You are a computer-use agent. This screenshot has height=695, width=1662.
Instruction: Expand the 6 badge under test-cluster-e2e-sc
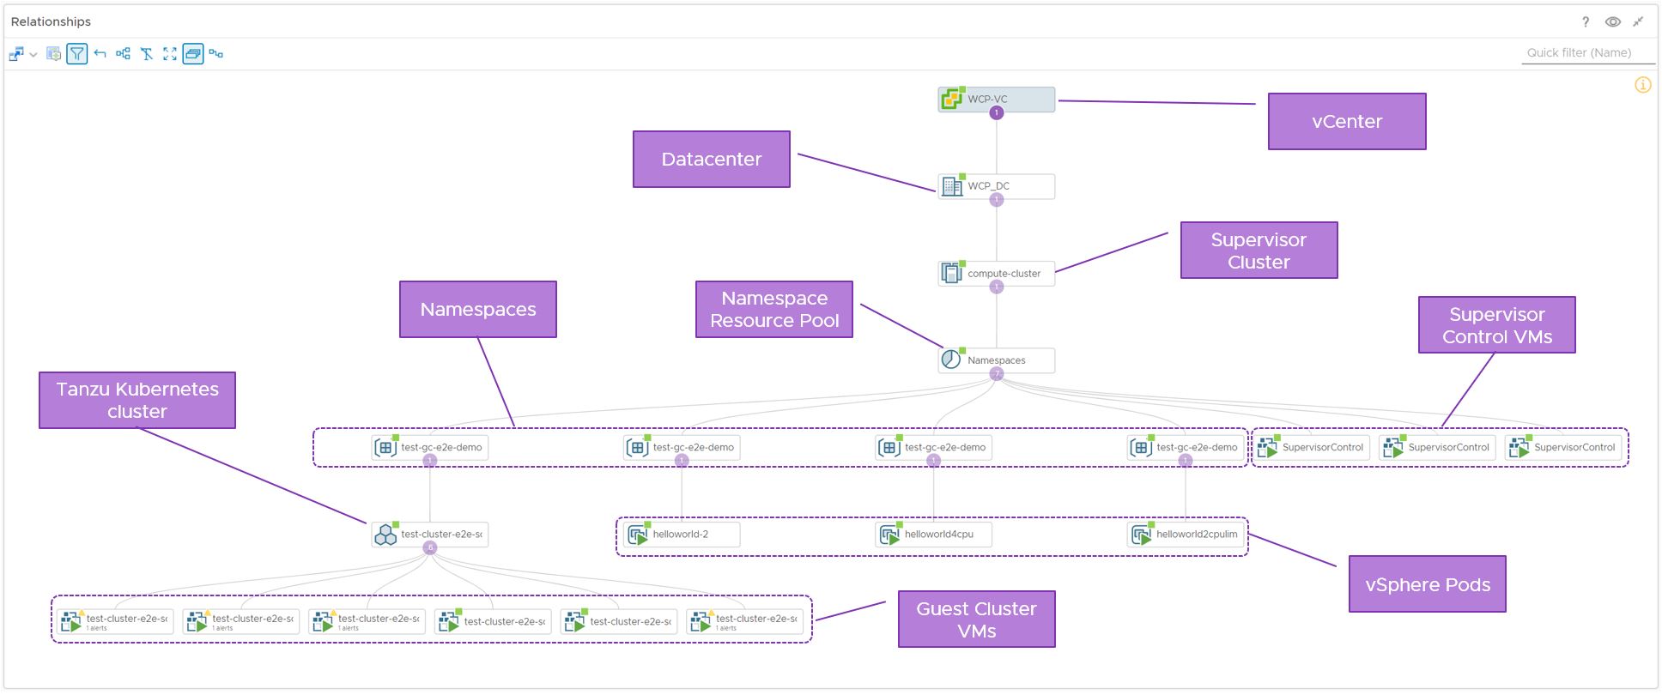430,547
